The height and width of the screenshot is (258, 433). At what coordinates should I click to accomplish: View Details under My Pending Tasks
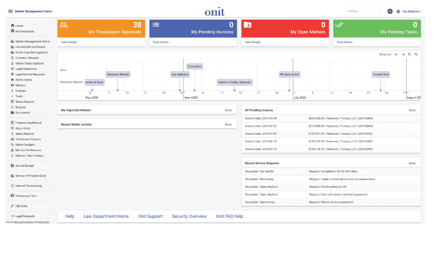(x=345, y=42)
